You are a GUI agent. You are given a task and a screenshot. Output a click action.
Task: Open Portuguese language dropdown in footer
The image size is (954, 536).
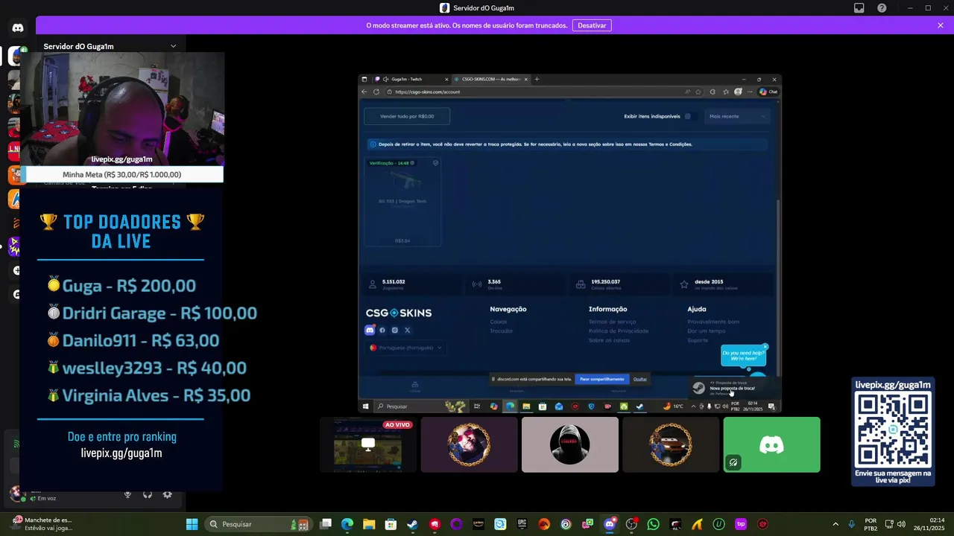[x=405, y=348]
